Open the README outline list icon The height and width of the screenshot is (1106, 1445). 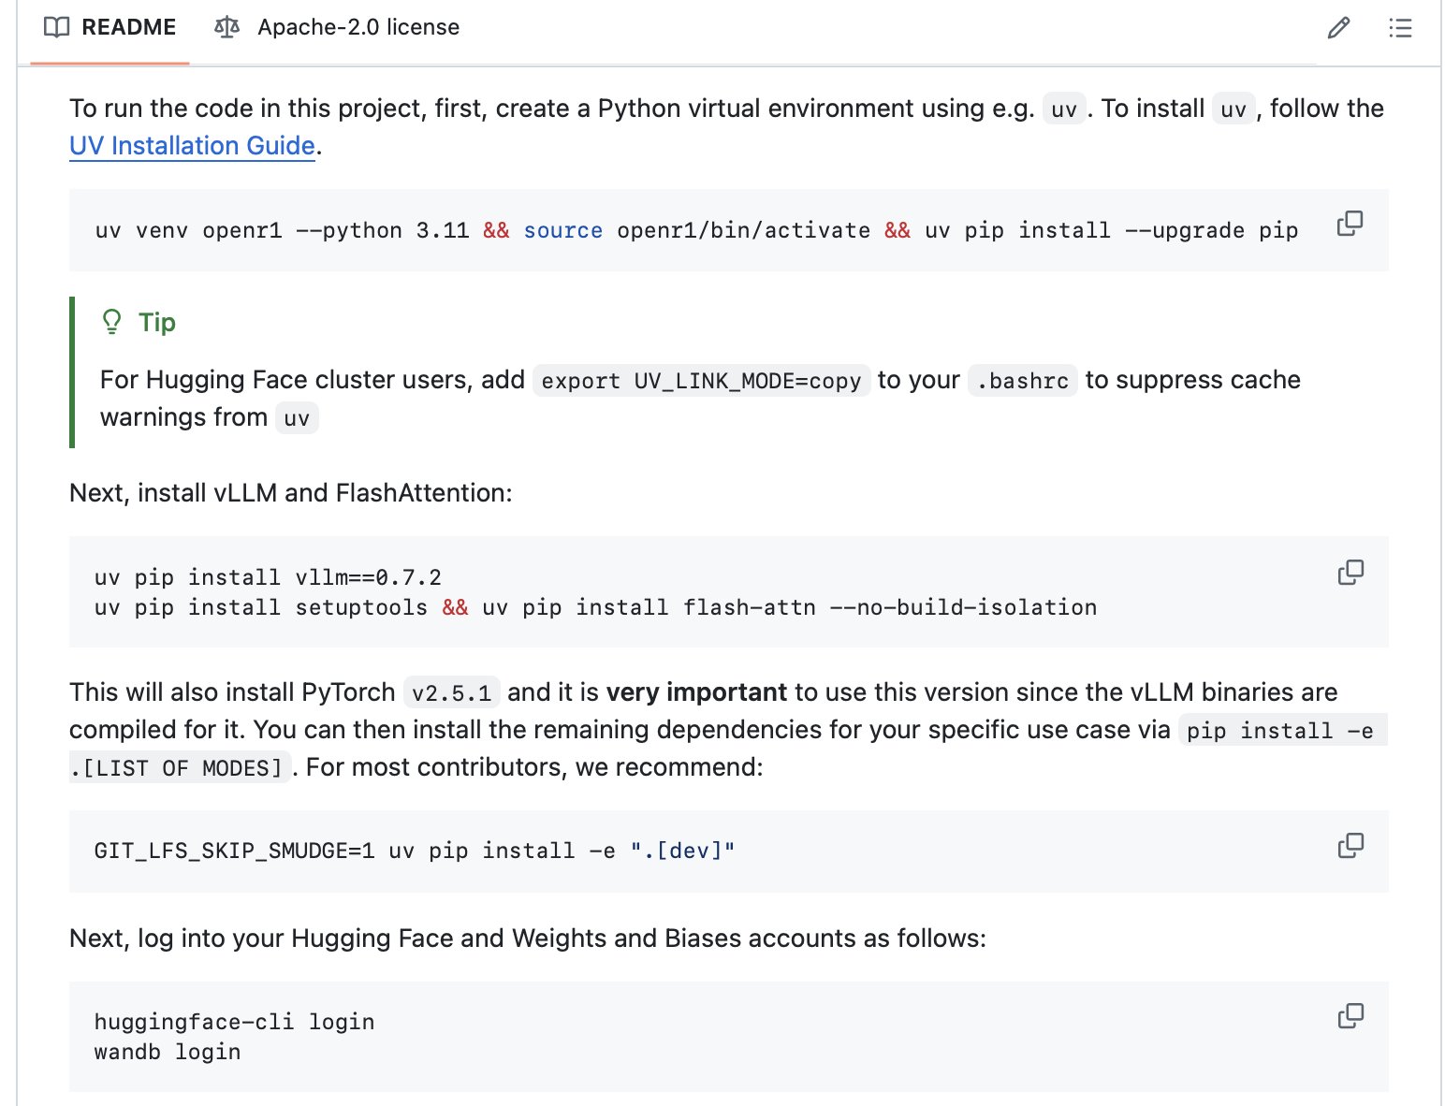[x=1400, y=27]
